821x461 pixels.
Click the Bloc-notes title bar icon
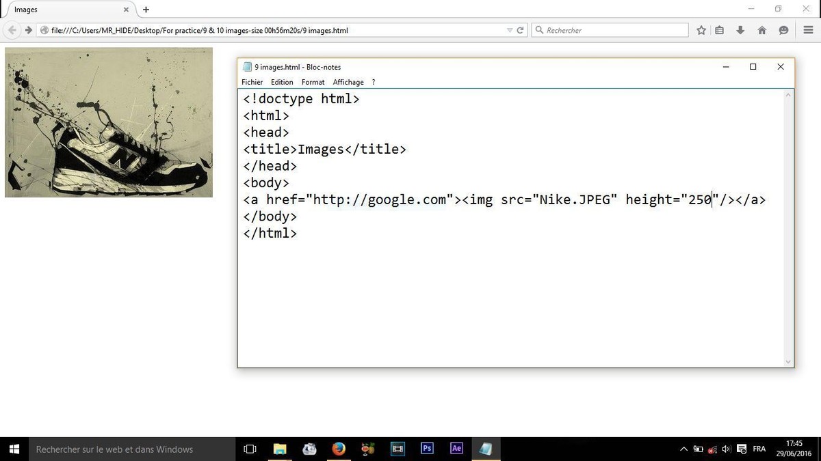point(247,67)
